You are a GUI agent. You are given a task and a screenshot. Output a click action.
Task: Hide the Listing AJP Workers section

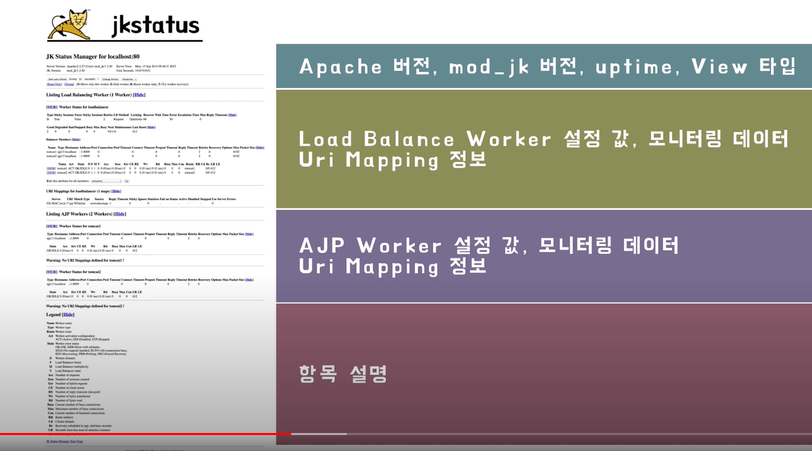(x=120, y=214)
